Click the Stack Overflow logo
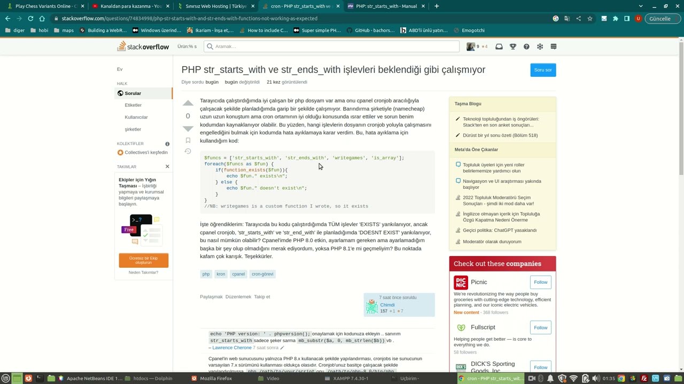Viewport: 684px width, 384px height. (x=143, y=46)
